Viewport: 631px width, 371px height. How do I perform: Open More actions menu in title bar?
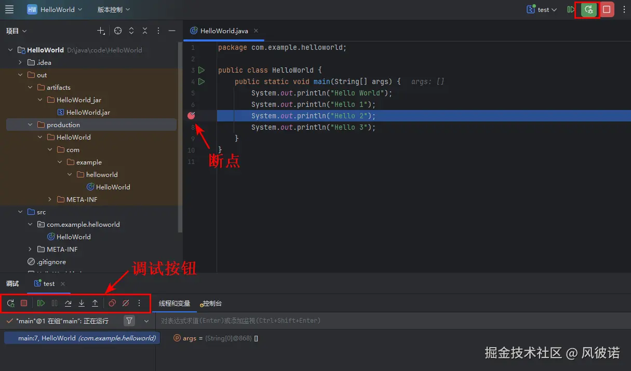624,9
